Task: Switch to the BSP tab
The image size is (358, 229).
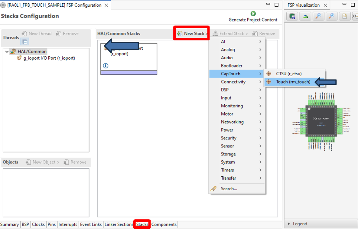Action: pos(25,225)
